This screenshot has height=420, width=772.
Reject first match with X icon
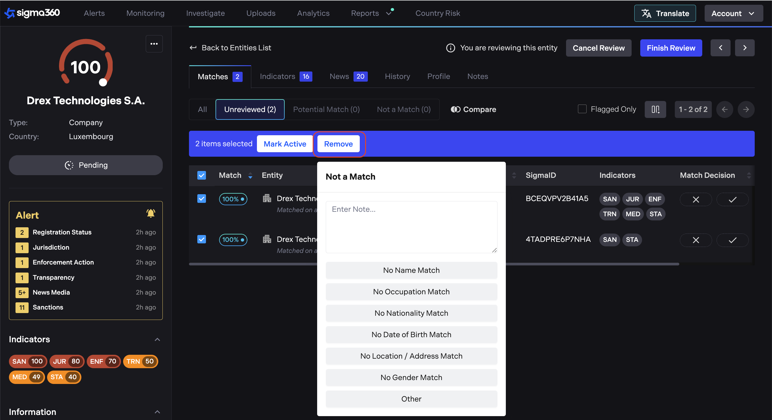point(696,200)
